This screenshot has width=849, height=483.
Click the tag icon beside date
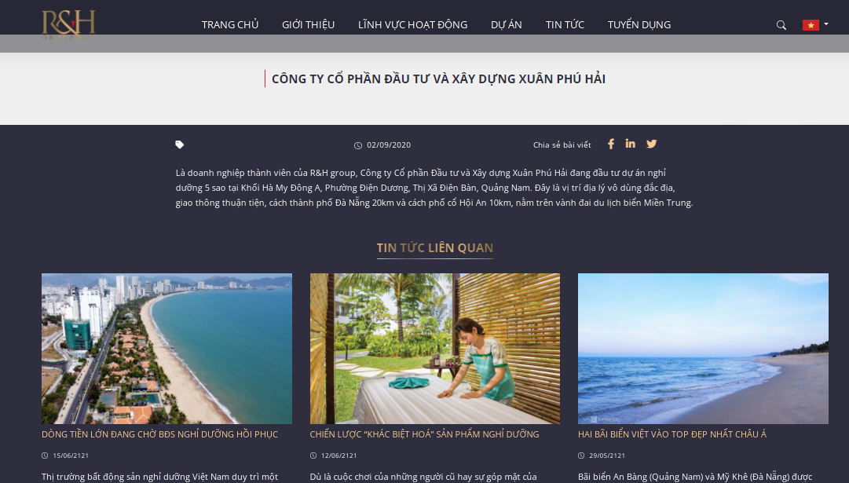[180, 145]
